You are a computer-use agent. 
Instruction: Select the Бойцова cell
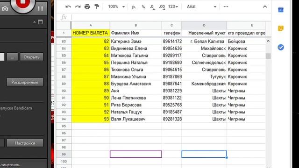246,42
